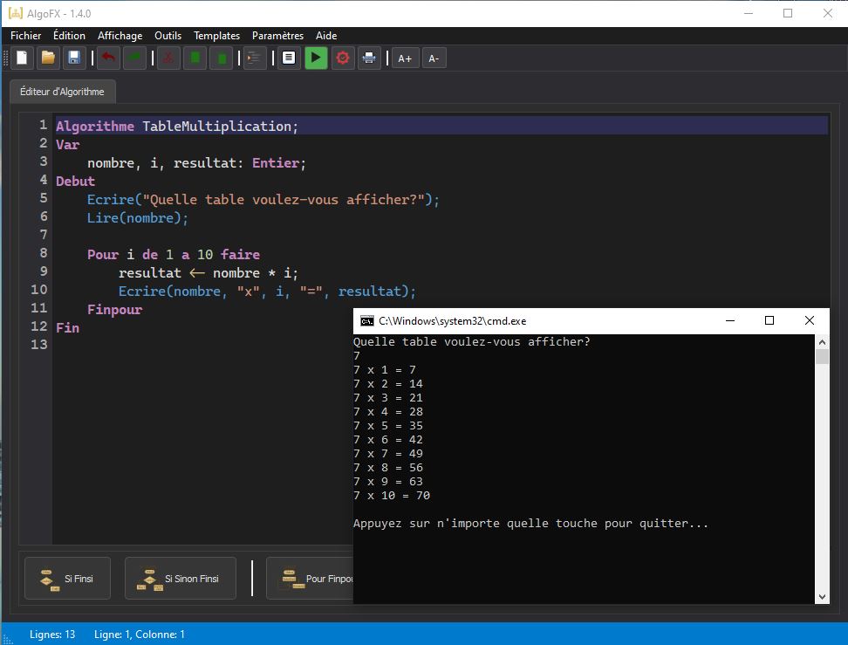848x645 pixels.
Task: Decrease font size with A- button
Action: pos(434,58)
